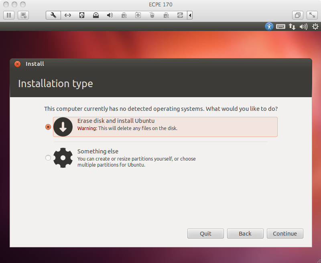Quit the Ubuntu installer

pos(205,233)
